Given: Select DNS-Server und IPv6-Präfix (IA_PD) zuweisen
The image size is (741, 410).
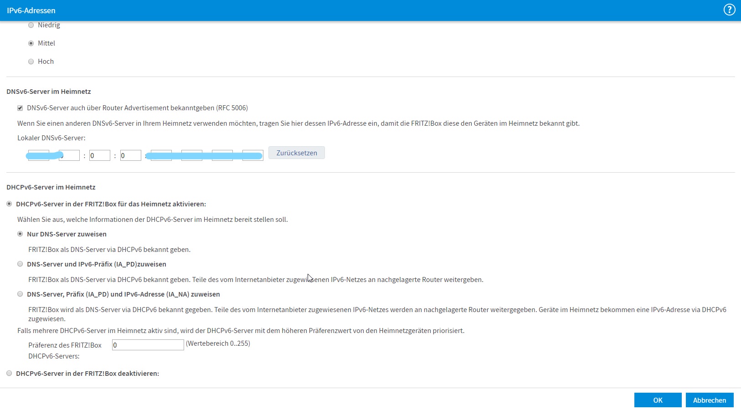Looking at the screenshot, I should pos(20,264).
